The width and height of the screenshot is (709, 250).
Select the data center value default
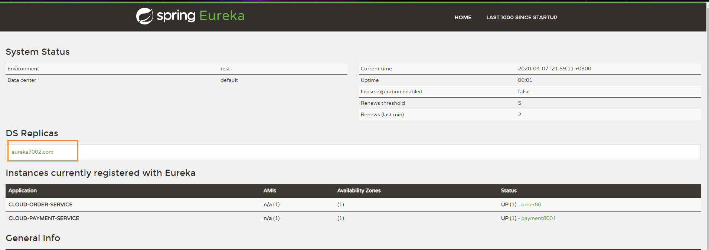pyautogui.click(x=229, y=80)
